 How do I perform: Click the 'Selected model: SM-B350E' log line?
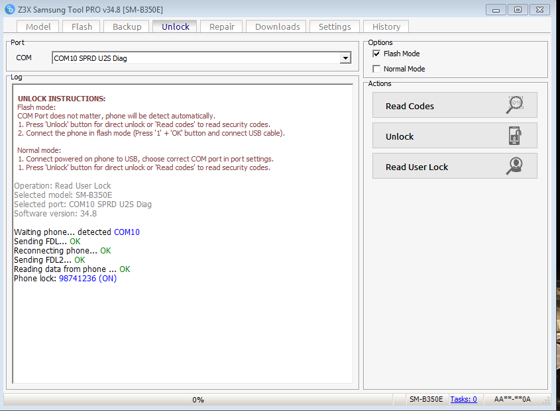click(63, 195)
